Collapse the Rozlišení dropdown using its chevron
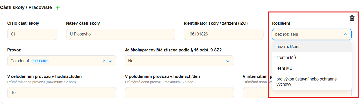The height and width of the screenshot is (108, 362). pos(345,34)
